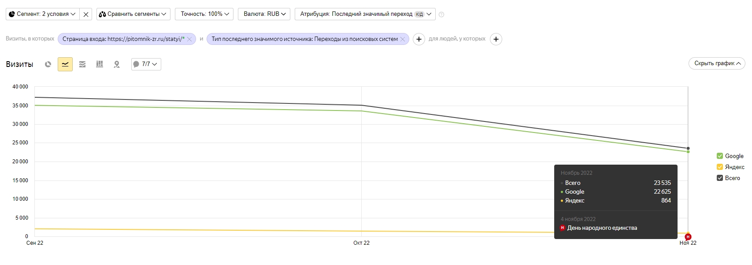Toggle the Яндекс legend checkbox

click(x=720, y=167)
